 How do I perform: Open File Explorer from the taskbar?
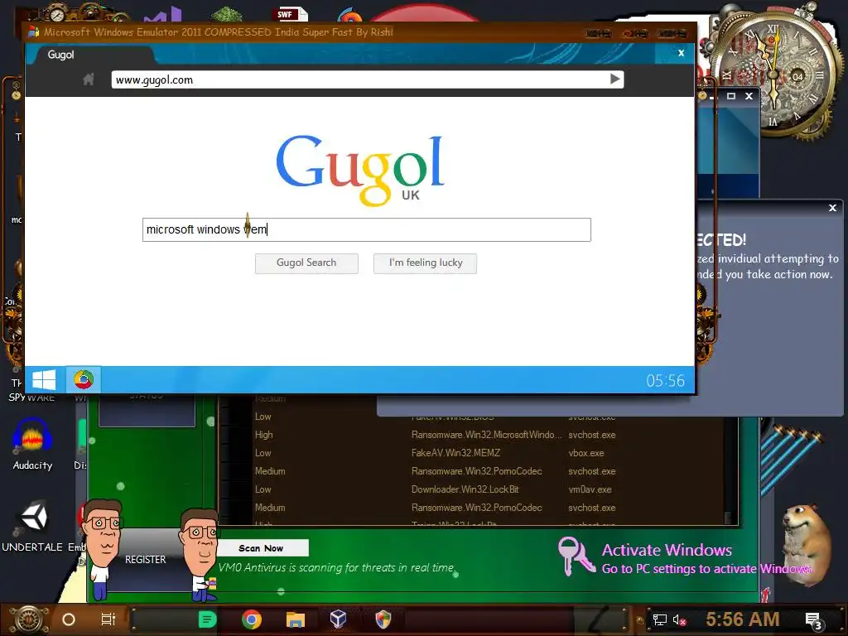pyautogui.click(x=296, y=619)
